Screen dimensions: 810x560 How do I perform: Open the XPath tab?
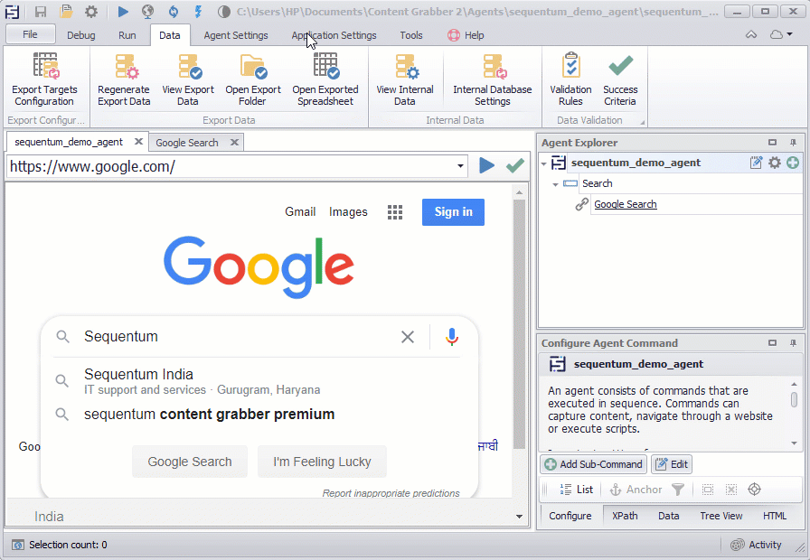(x=625, y=516)
